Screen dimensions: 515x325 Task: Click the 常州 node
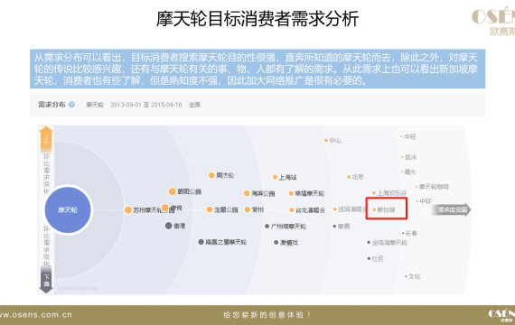tap(254, 209)
